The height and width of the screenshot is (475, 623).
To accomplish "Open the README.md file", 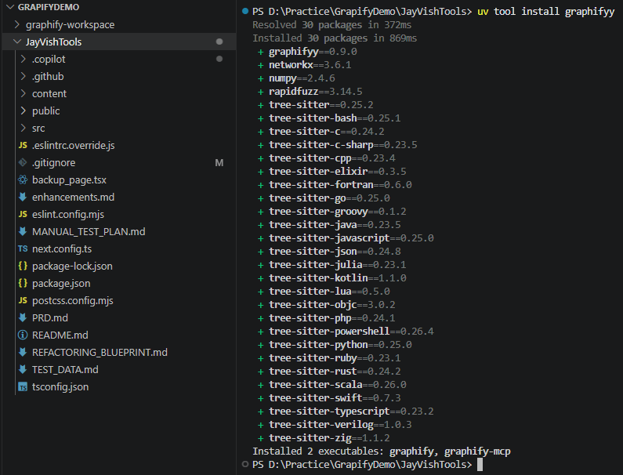I will pyautogui.click(x=60, y=335).
